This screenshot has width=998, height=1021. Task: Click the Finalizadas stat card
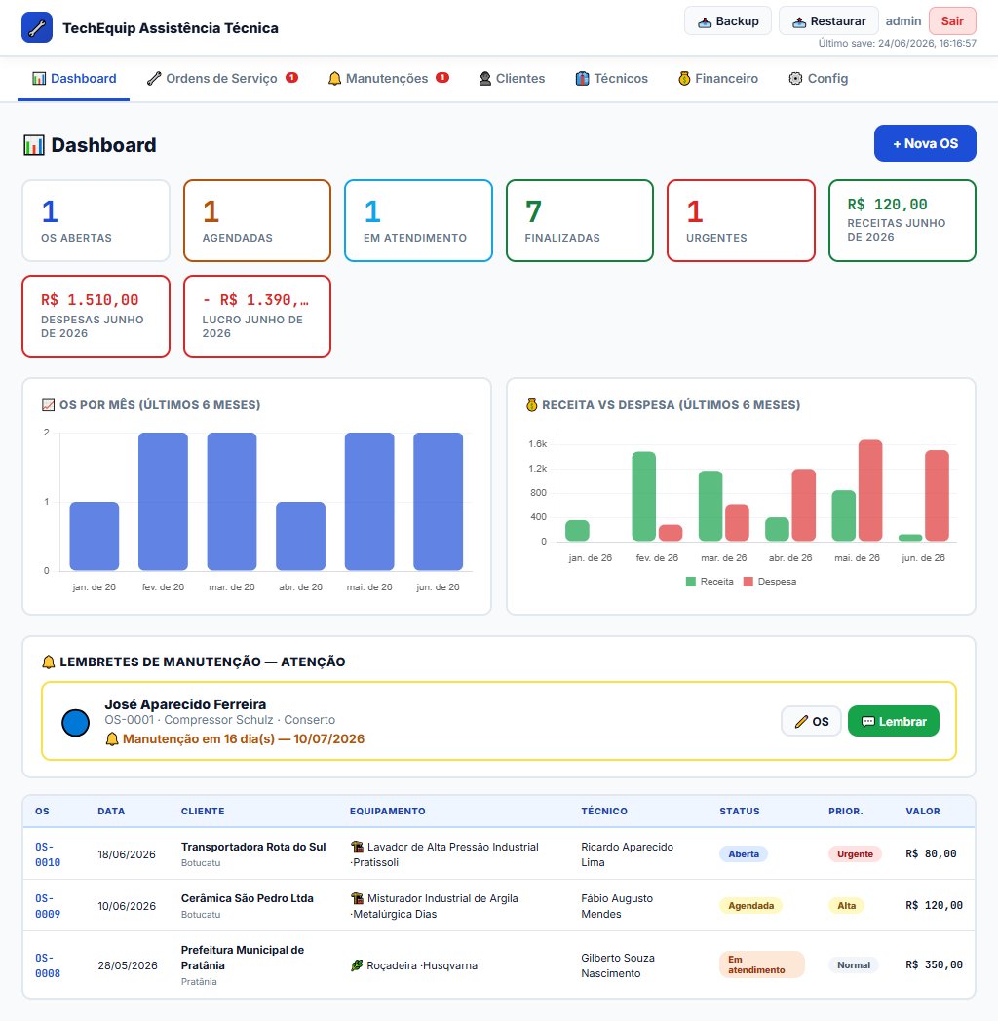tap(580, 221)
